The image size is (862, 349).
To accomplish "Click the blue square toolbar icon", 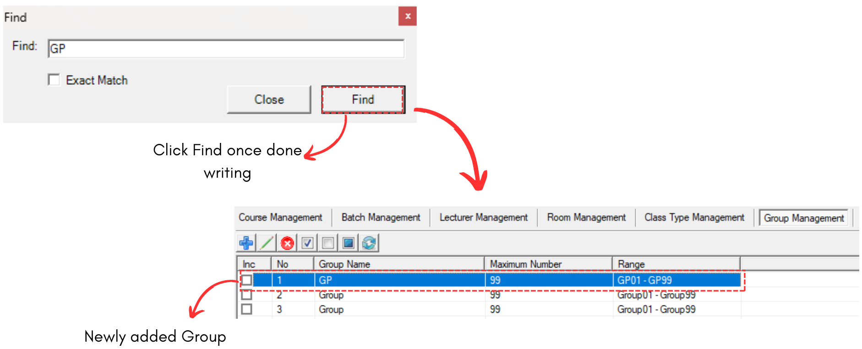I will (x=348, y=243).
